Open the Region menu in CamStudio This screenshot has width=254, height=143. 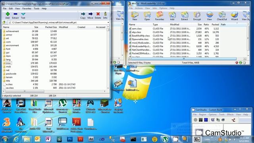(x=202, y=114)
